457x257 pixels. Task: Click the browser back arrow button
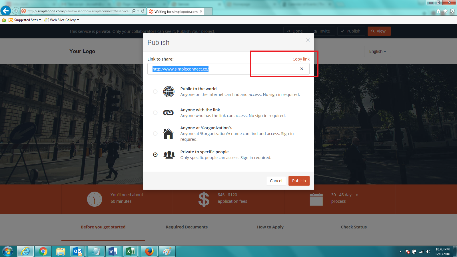[6, 11]
